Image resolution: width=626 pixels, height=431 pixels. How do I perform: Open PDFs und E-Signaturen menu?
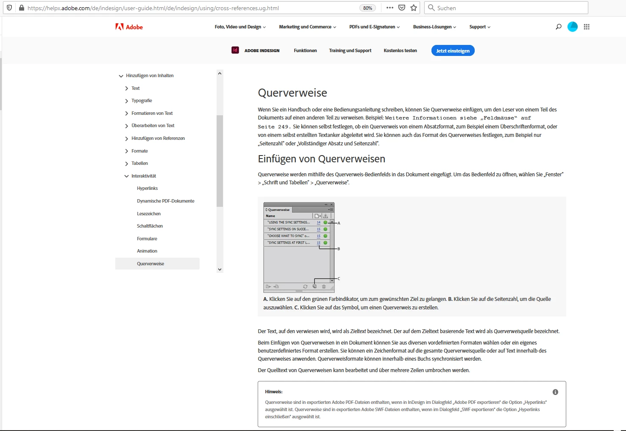(x=374, y=27)
